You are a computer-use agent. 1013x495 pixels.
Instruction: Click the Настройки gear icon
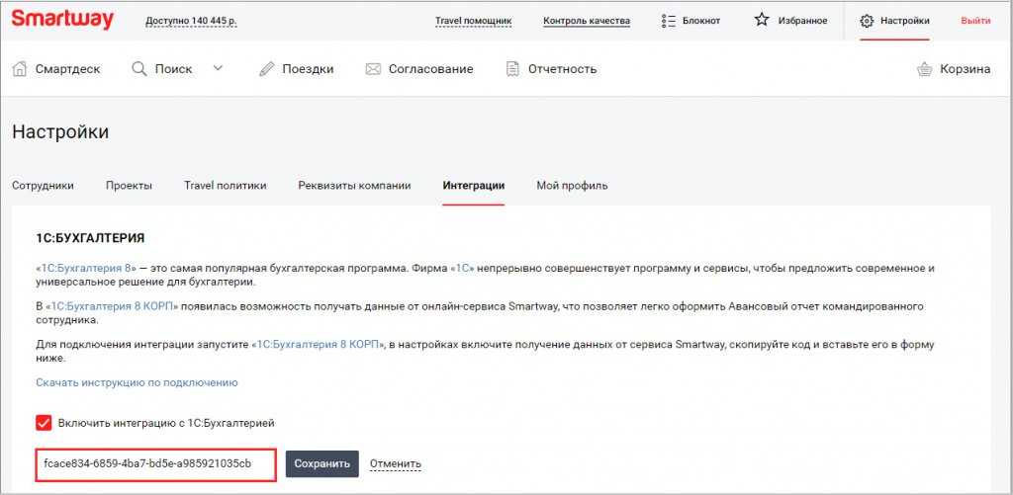(867, 21)
